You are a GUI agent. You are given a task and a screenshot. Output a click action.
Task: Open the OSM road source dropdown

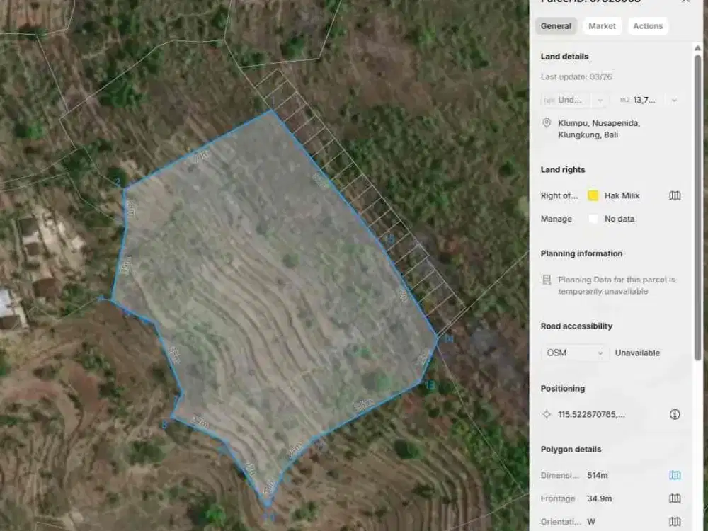pos(574,353)
